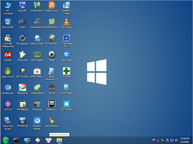This screenshot has width=193, height=144.
Task: Open CPU-Z
Action: coord(8,106)
